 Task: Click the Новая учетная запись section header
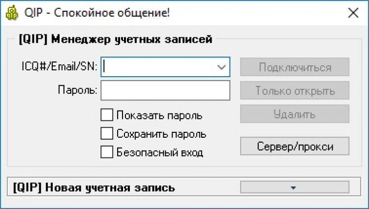pos(94,187)
